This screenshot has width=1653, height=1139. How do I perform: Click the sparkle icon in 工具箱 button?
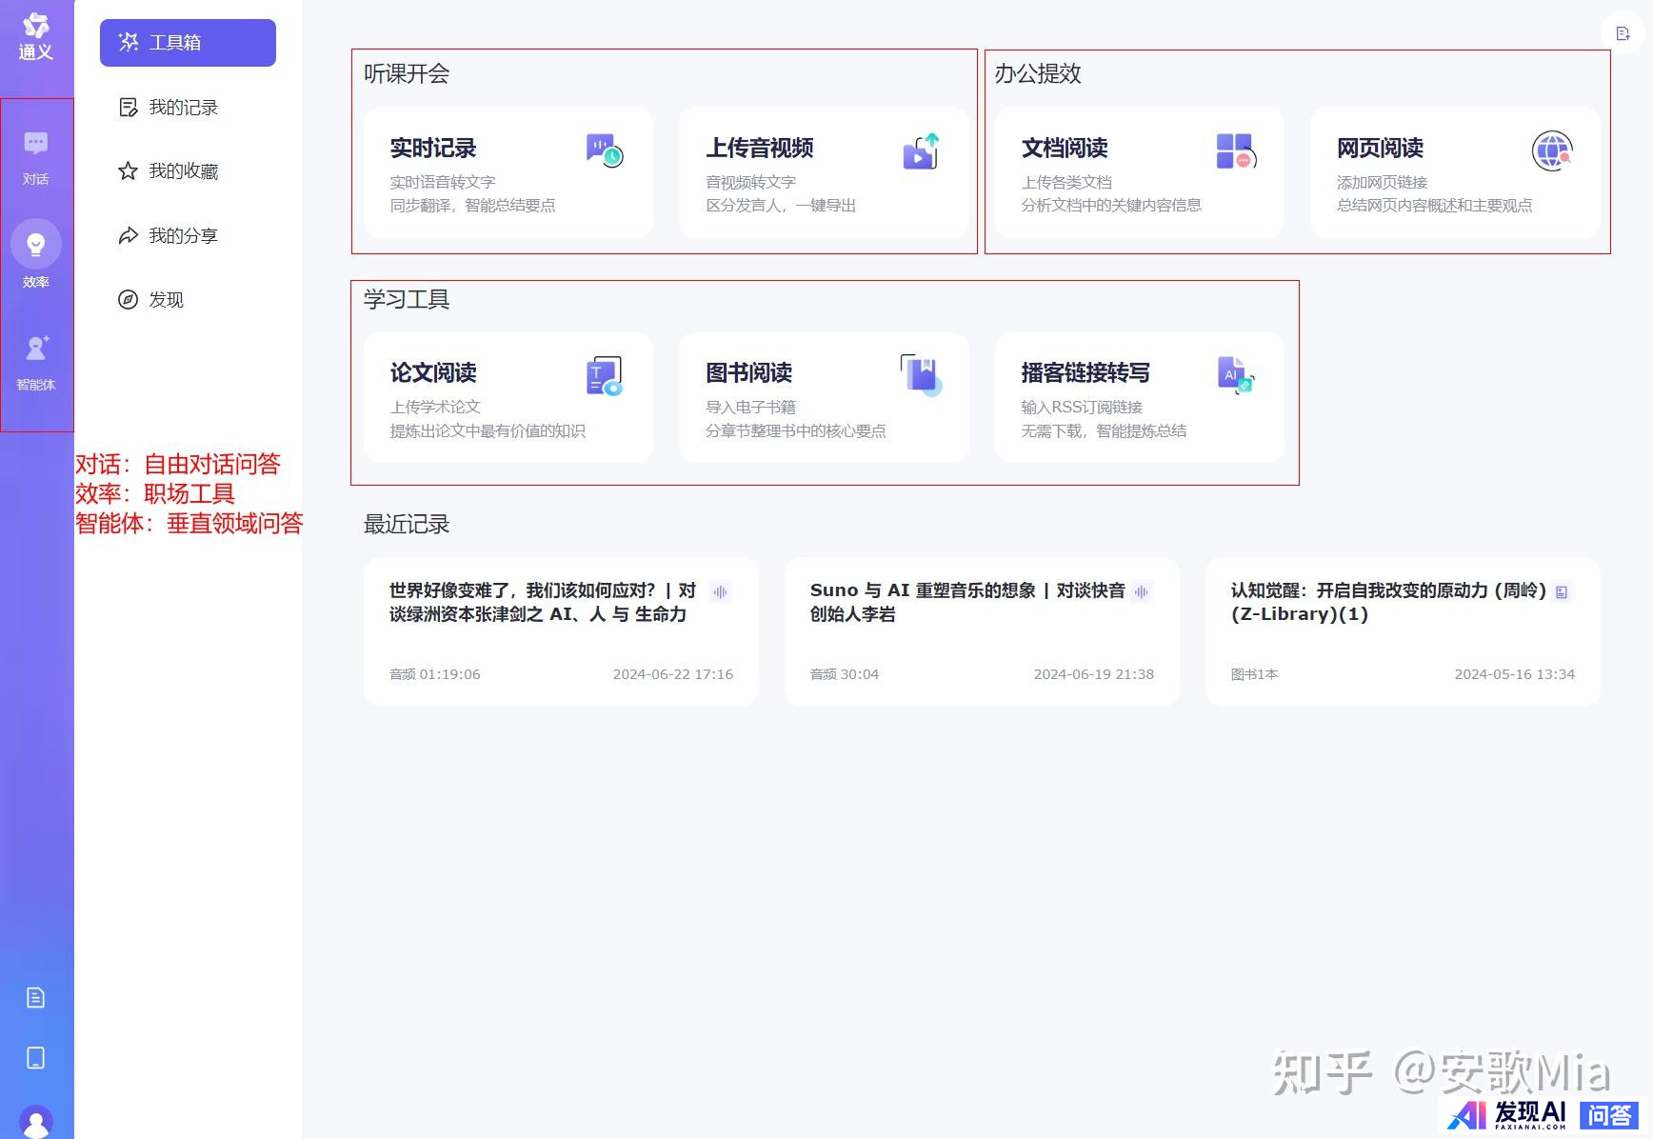pyautogui.click(x=129, y=42)
